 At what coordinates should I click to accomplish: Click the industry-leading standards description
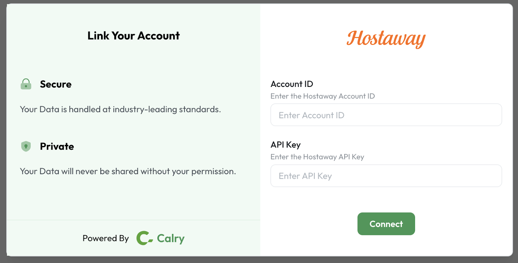coord(120,110)
